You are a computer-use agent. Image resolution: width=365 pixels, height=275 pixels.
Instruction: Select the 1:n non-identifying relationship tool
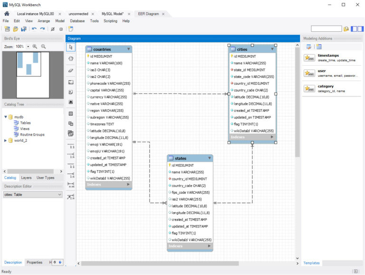pyautogui.click(x=71, y=156)
